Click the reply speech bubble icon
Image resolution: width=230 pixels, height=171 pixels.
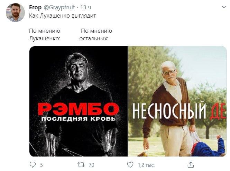[33, 165]
